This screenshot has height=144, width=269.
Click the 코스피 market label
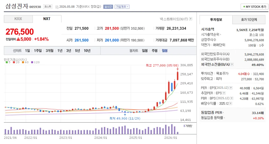tap(48, 7)
